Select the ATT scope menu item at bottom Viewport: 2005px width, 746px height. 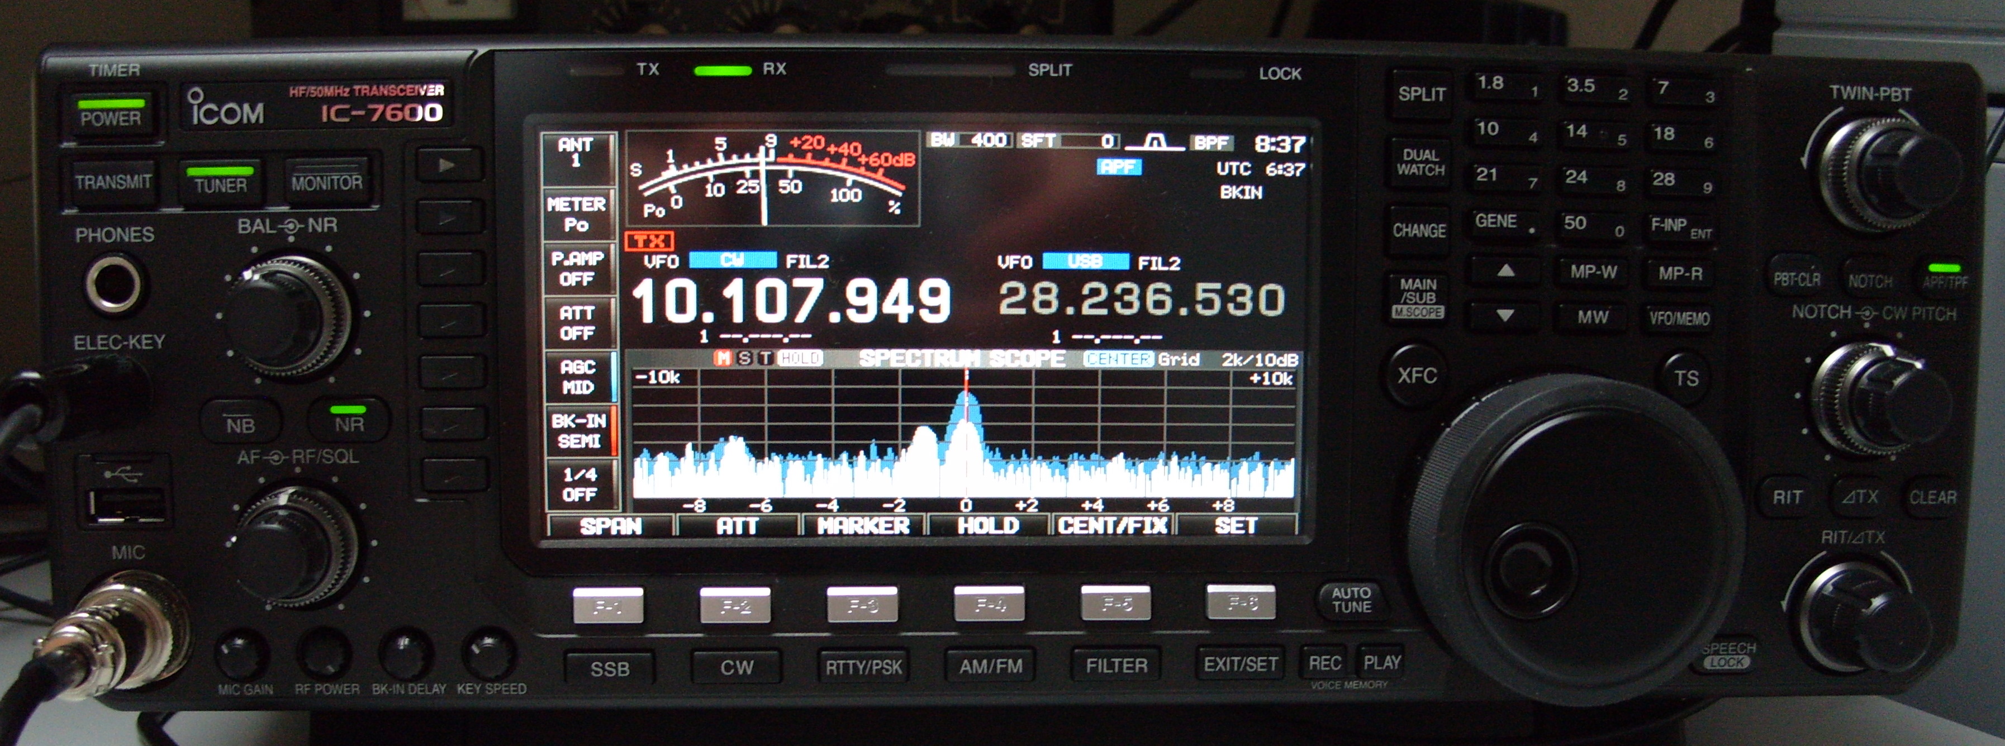coord(737,526)
